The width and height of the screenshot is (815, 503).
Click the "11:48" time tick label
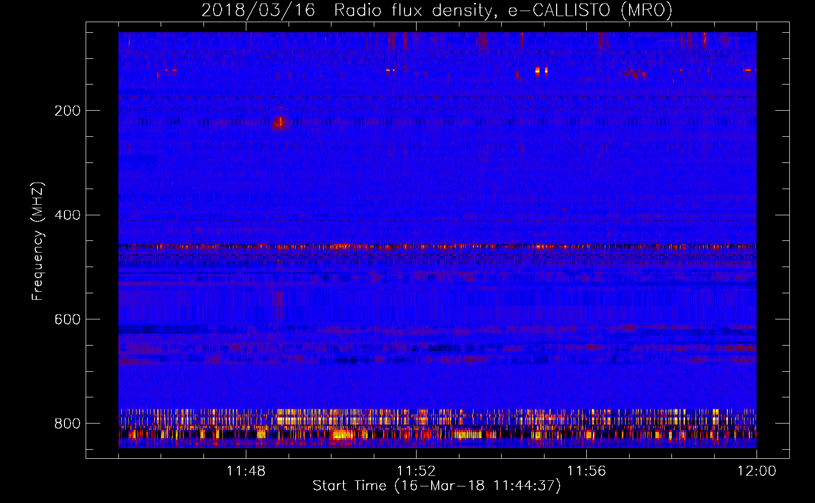coord(246,471)
